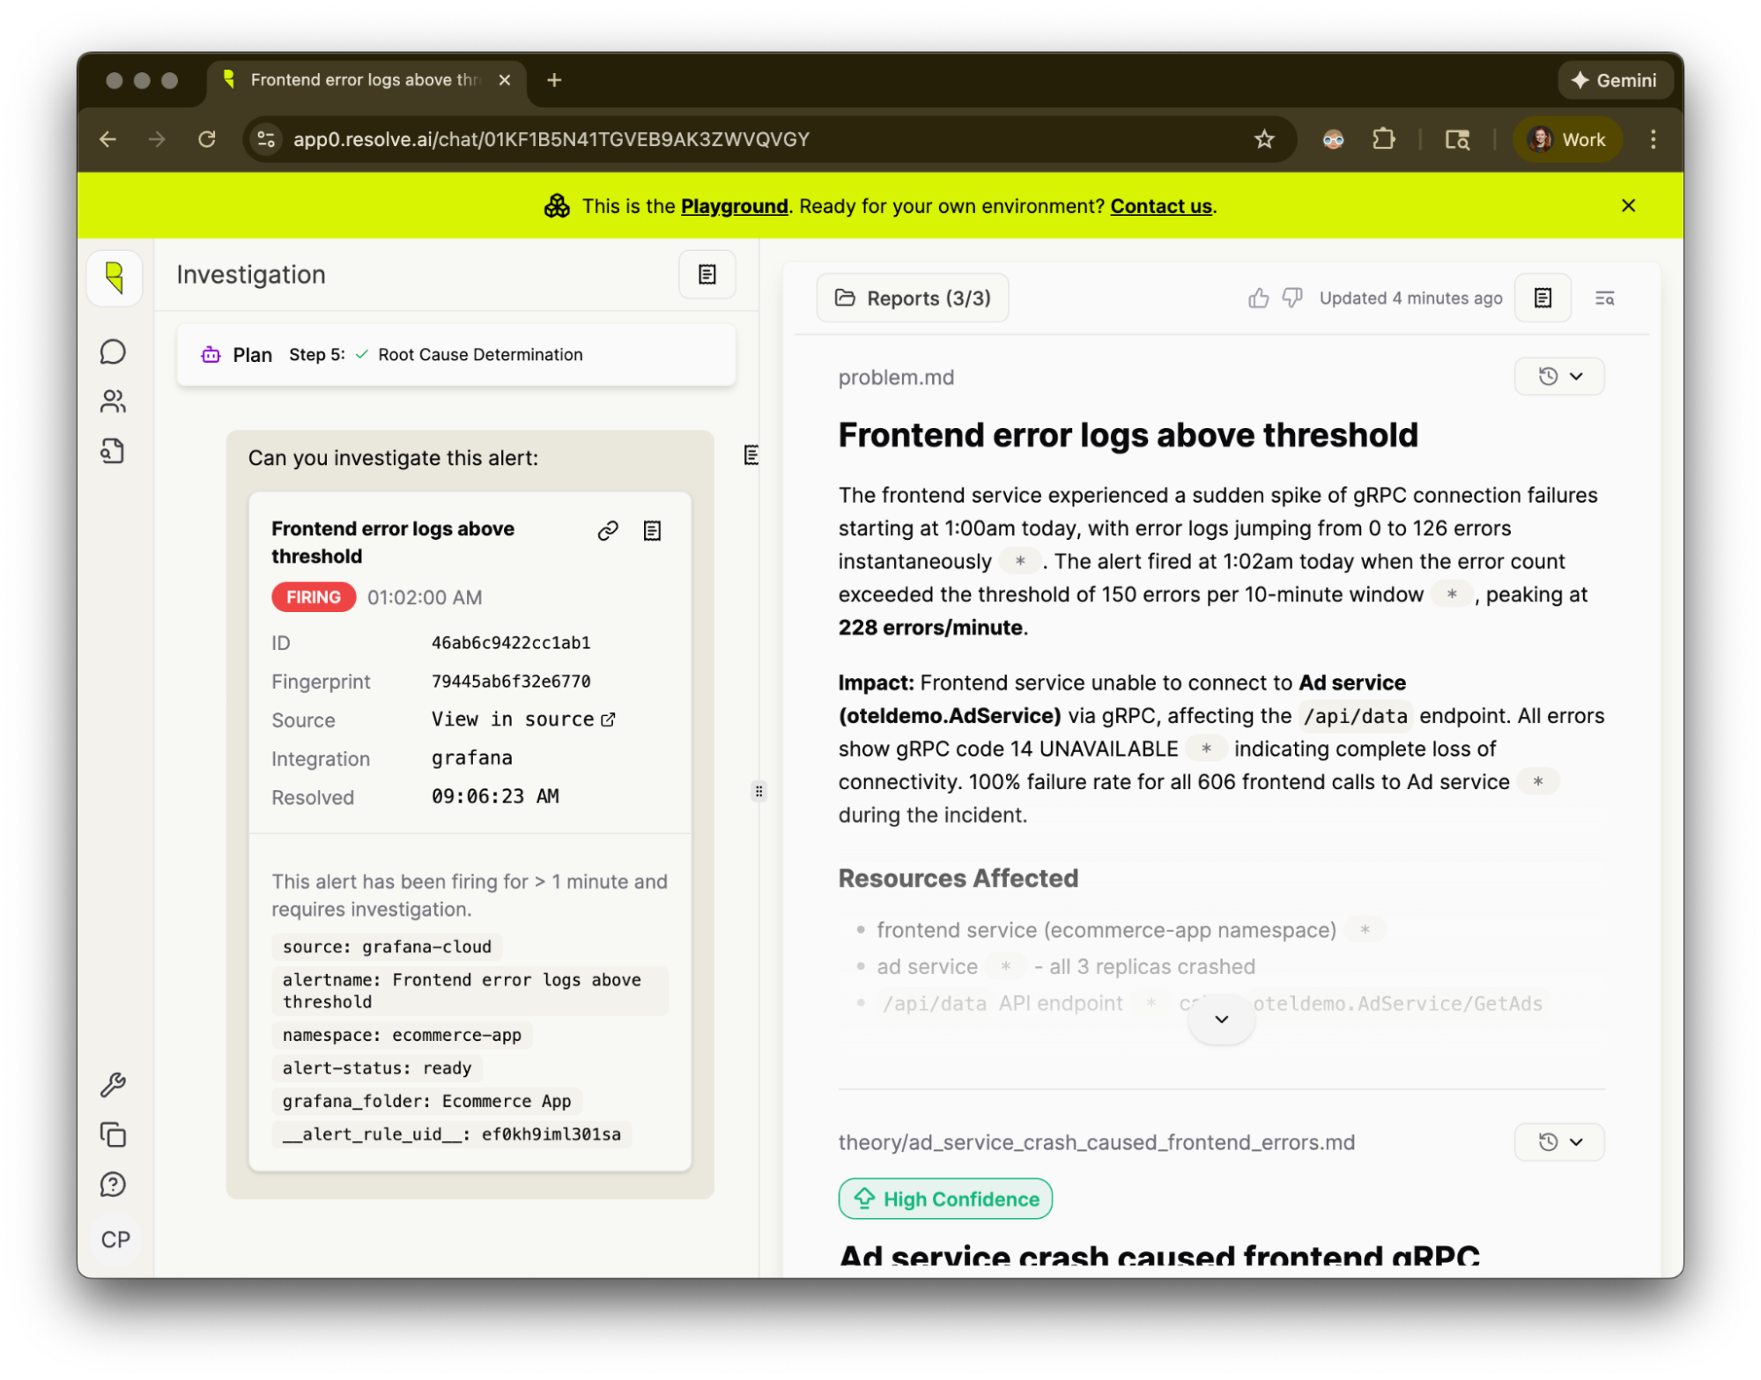Open the Work profile menu
Viewport: 1761px width, 1380px height.
pyautogui.click(x=1567, y=139)
